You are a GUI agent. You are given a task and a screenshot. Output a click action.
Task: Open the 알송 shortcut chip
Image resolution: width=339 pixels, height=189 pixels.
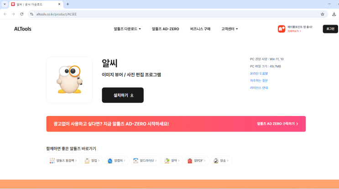(221, 161)
